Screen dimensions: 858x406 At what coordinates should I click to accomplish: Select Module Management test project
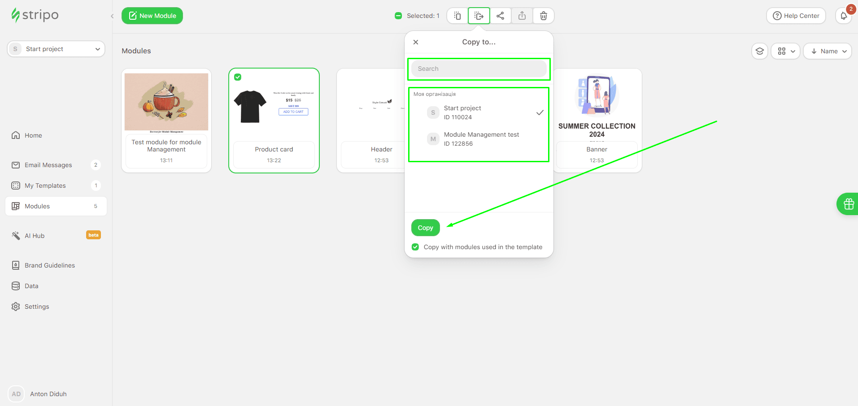click(x=481, y=139)
